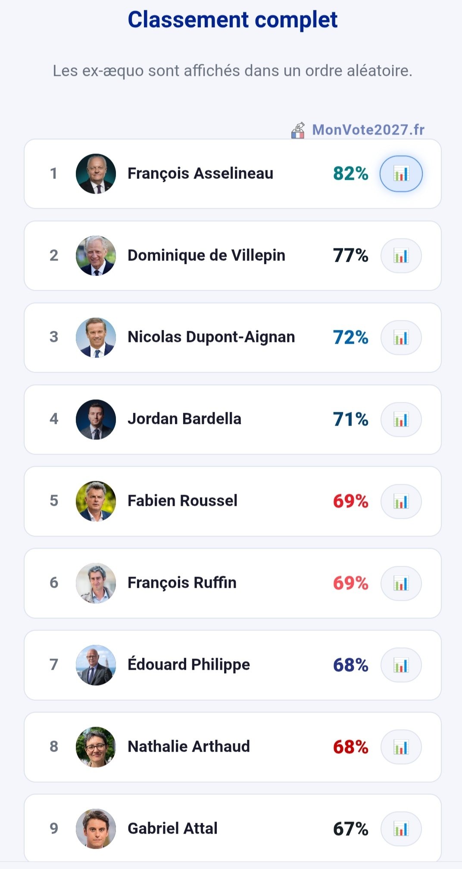Follow the MonVote2027.fr link
This screenshot has width=462, height=869.
pos(368,130)
